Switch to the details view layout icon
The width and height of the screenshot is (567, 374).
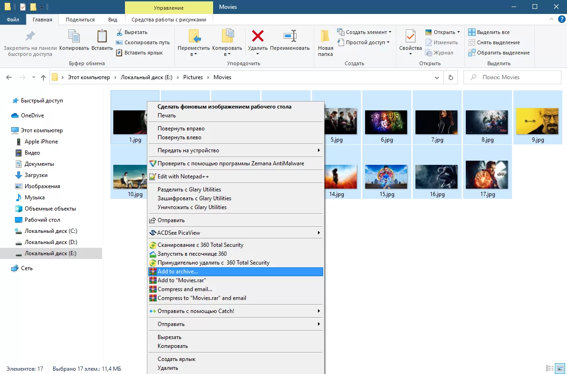550,368
